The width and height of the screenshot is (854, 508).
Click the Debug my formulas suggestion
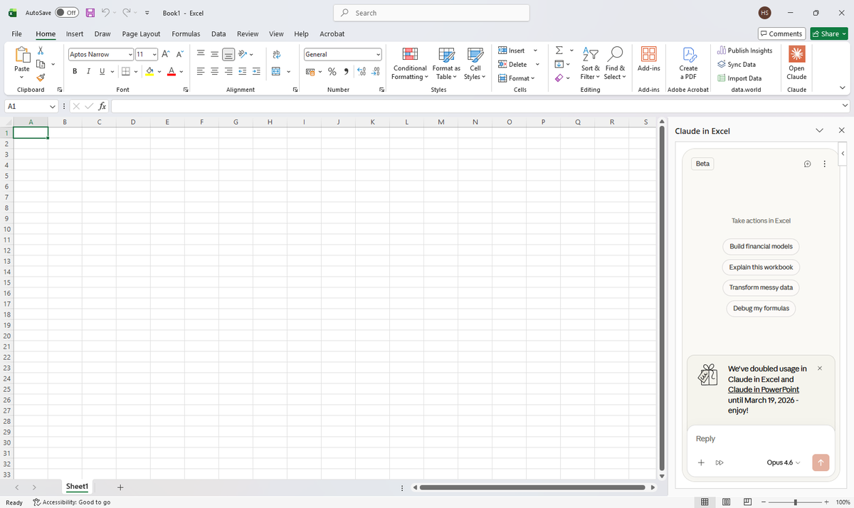(x=761, y=308)
